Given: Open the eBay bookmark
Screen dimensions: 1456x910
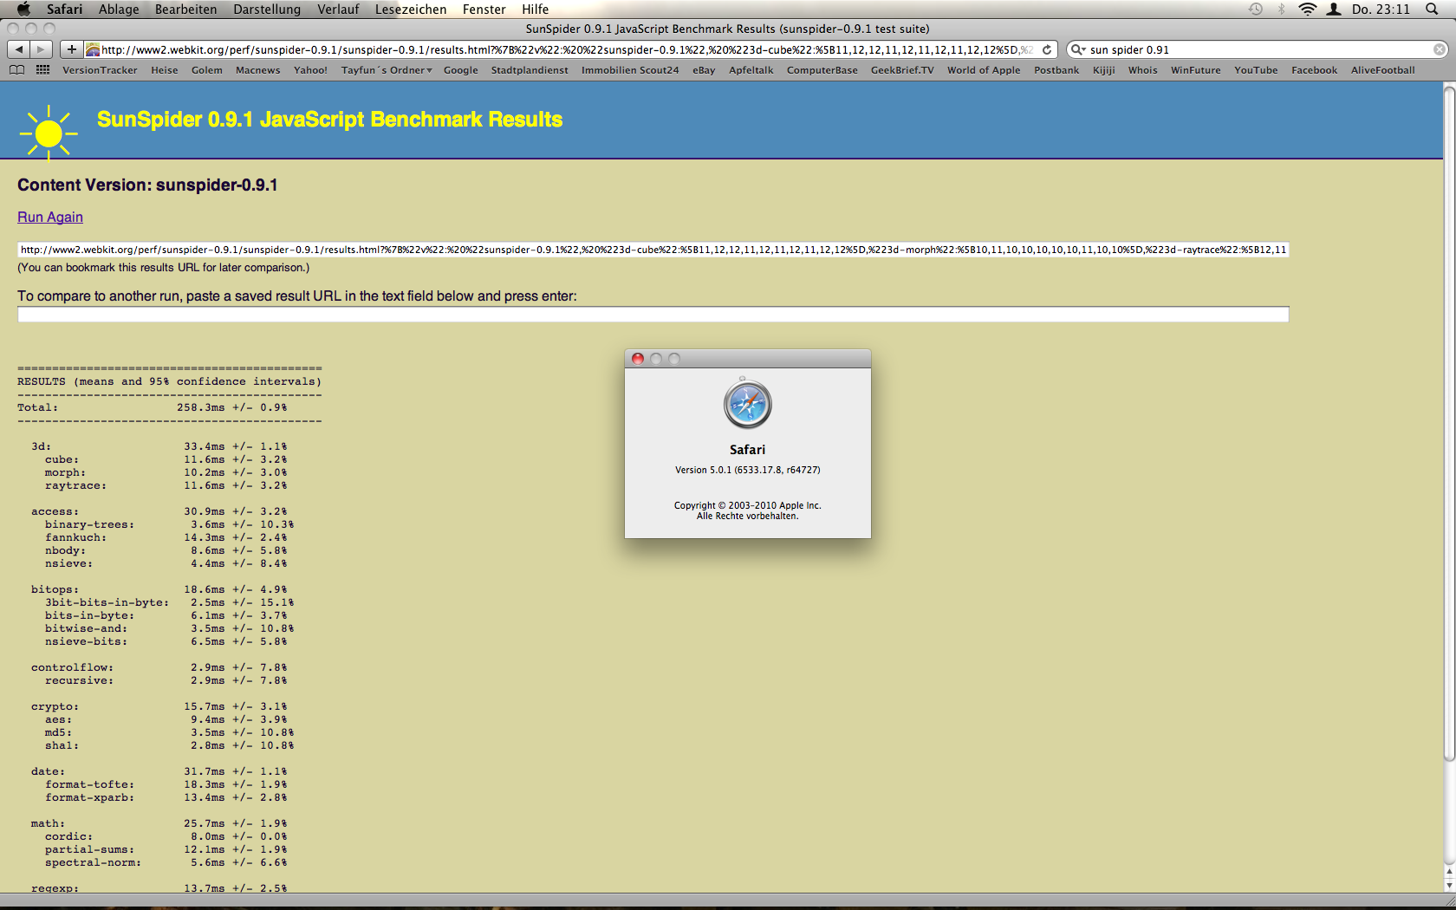Looking at the screenshot, I should [x=704, y=70].
